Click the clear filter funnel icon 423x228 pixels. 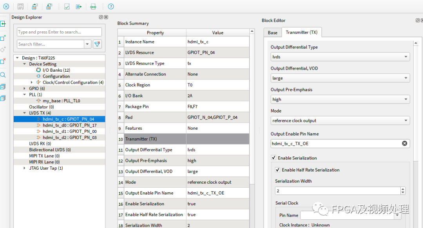98,44
